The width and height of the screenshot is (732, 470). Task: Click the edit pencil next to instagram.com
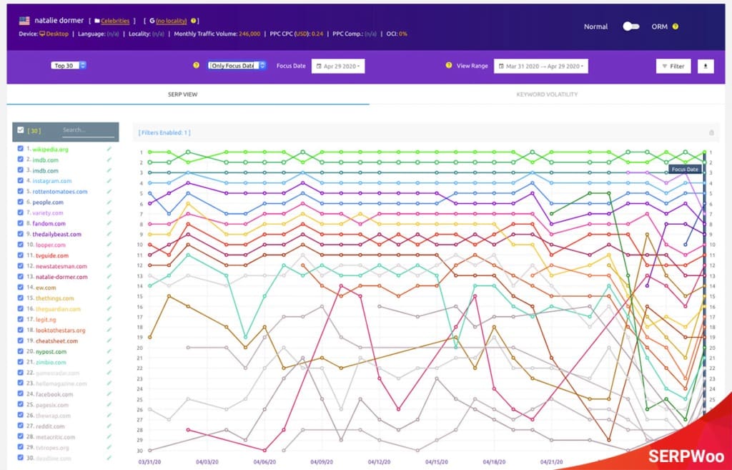pos(109,181)
